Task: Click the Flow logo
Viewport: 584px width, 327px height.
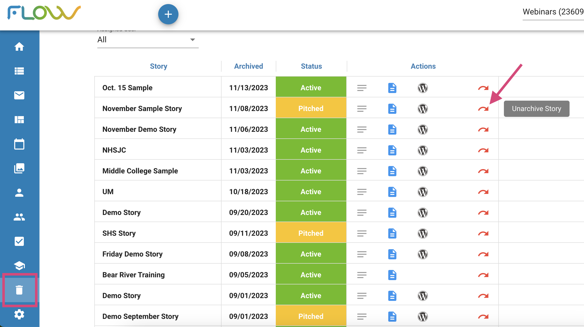Action: click(44, 13)
